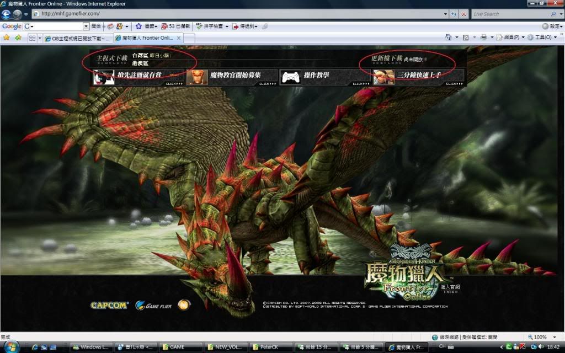Click the 港澳區 main program download link
565x353 pixels.
140,63
